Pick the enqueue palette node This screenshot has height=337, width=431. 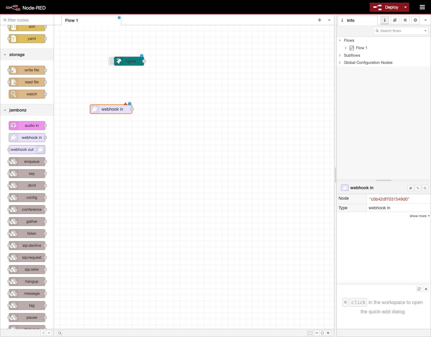tap(27, 162)
